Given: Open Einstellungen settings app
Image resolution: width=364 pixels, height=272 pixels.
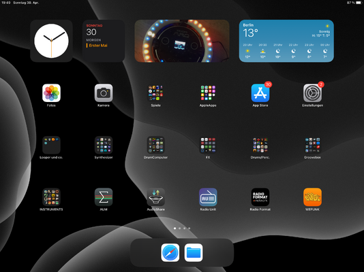Looking at the screenshot, I should point(312,93).
